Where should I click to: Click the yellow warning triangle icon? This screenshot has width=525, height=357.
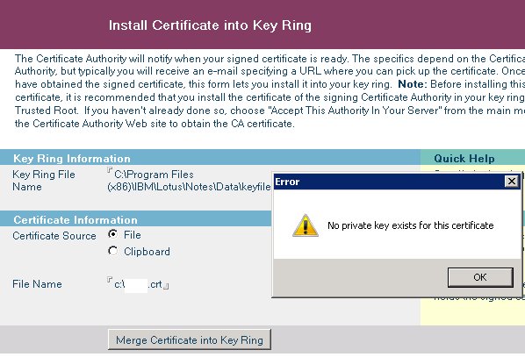tap(305, 225)
